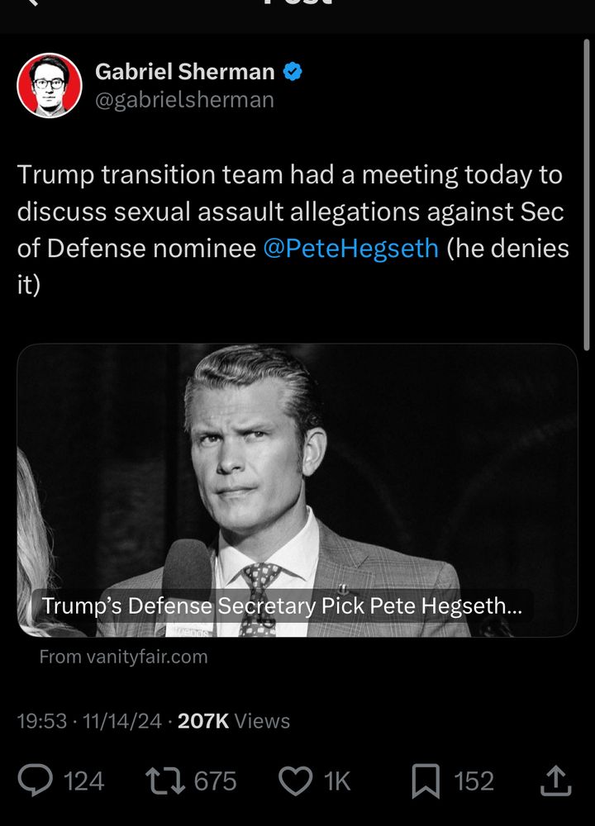Show the 675 reposts count

pos(215,781)
